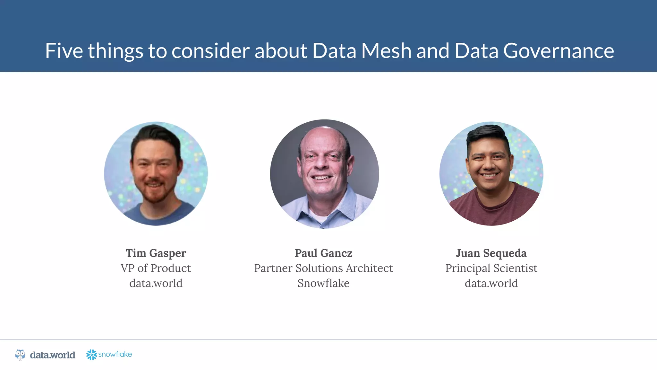Click the data.world wordmark in the footer
This screenshot has width=657, height=370.
tap(53, 355)
